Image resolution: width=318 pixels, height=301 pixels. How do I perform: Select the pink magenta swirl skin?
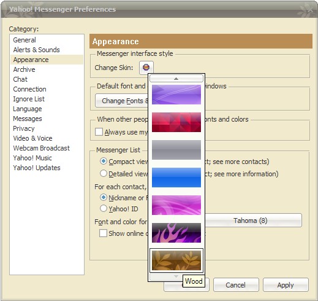tap(176, 205)
